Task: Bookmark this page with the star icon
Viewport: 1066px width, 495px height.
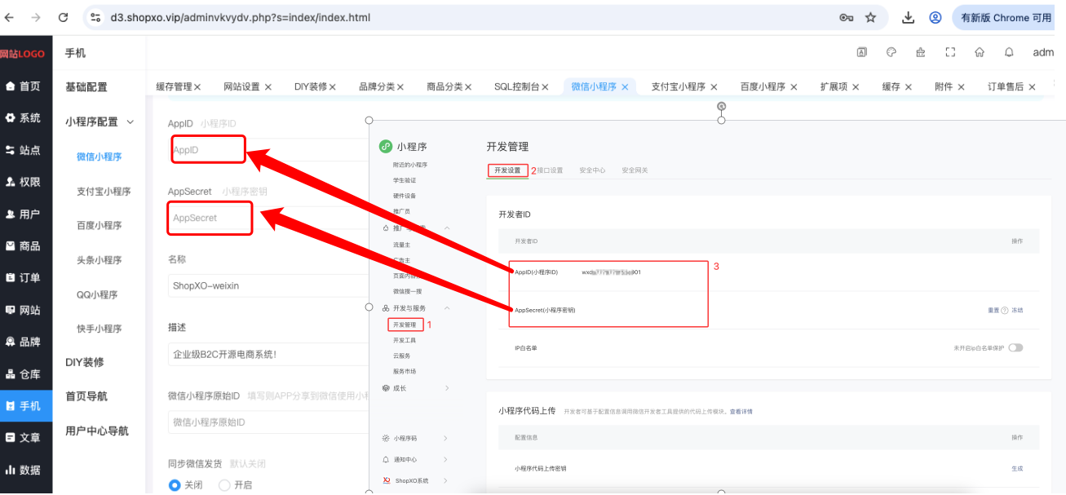Action: (870, 17)
